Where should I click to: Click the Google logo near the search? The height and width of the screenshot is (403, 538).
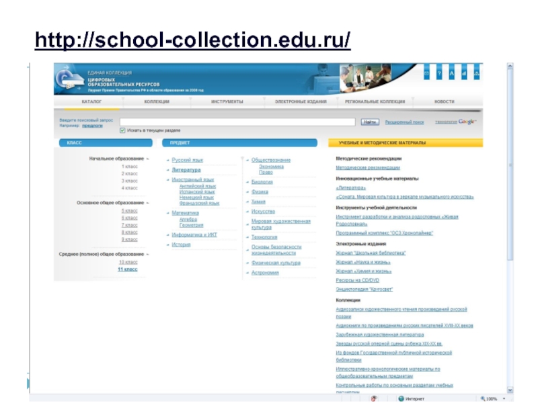[467, 122]
